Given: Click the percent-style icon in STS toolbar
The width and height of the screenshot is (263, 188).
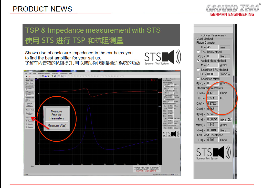Looking at the screenshot, I should 62,76.
